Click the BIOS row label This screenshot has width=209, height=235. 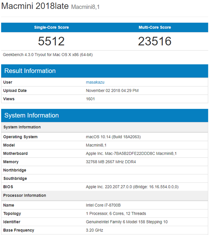8,187
